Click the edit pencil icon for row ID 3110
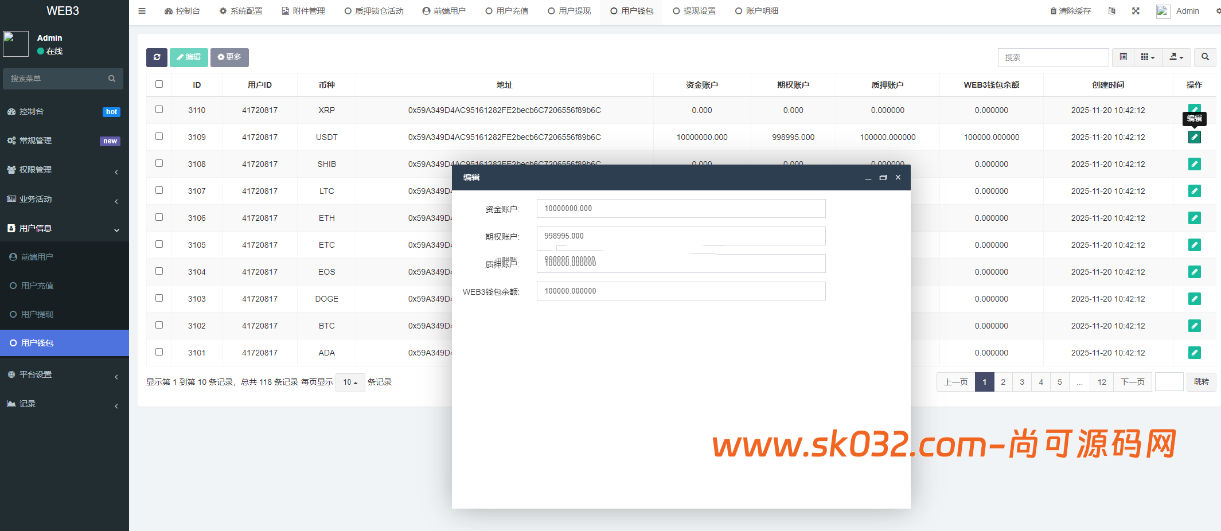Viewport: 1221px width, 531px height. (x=1194, y=109)
